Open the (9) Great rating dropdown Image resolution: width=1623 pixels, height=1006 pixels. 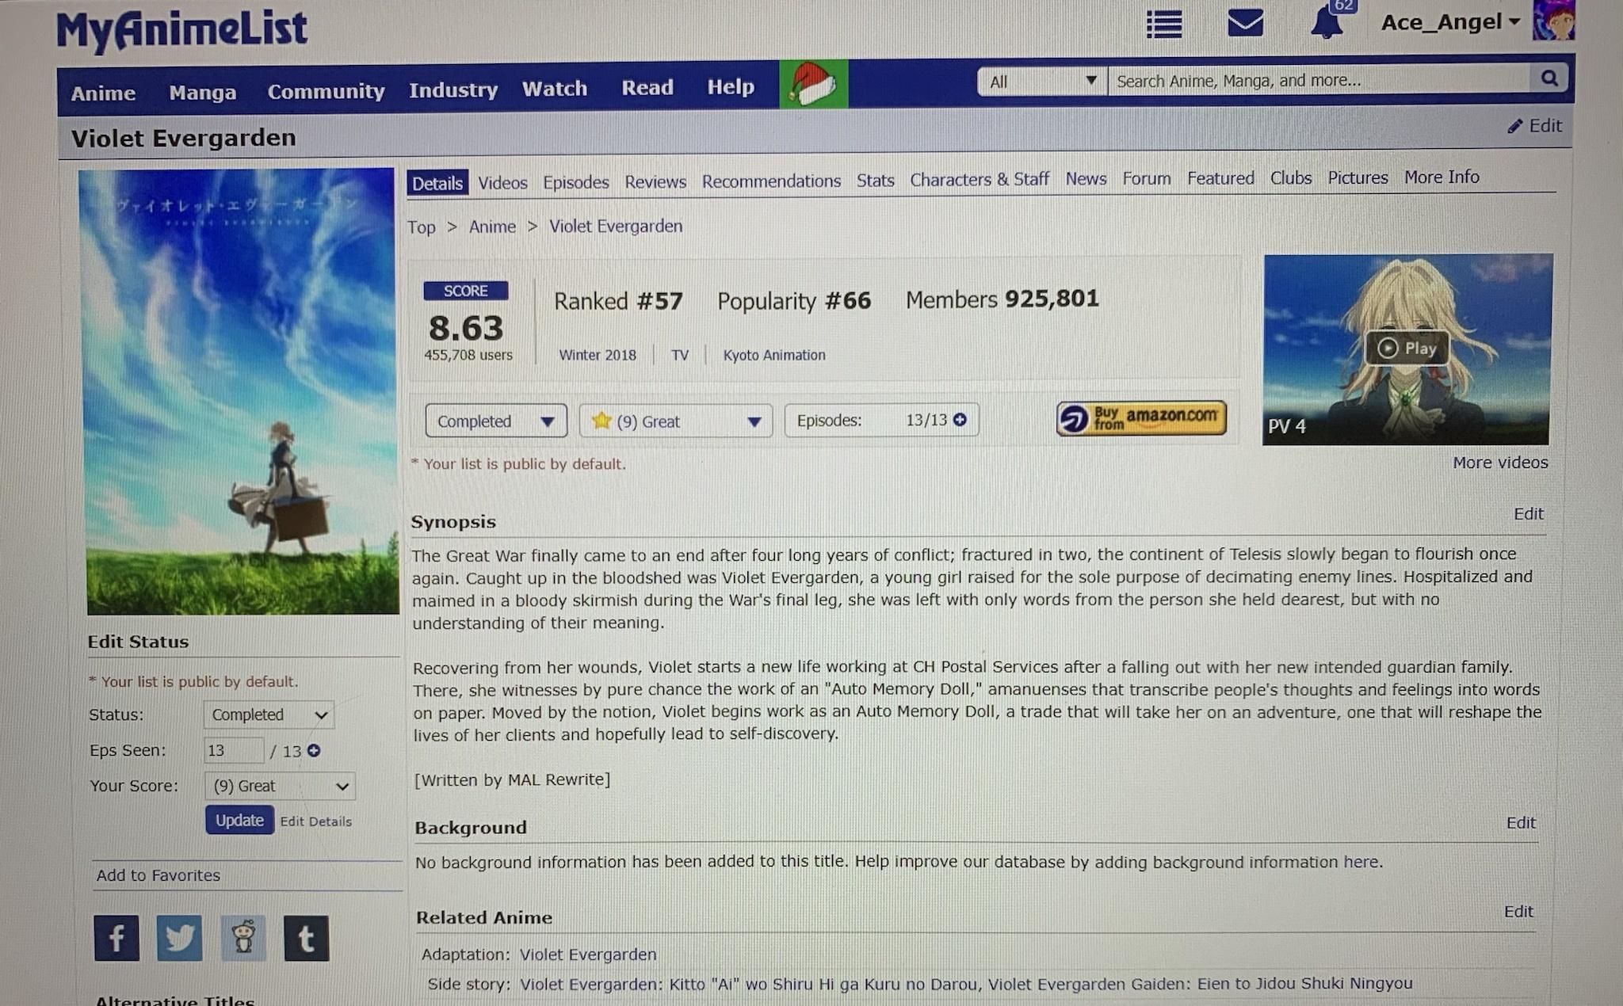(676, 421)
